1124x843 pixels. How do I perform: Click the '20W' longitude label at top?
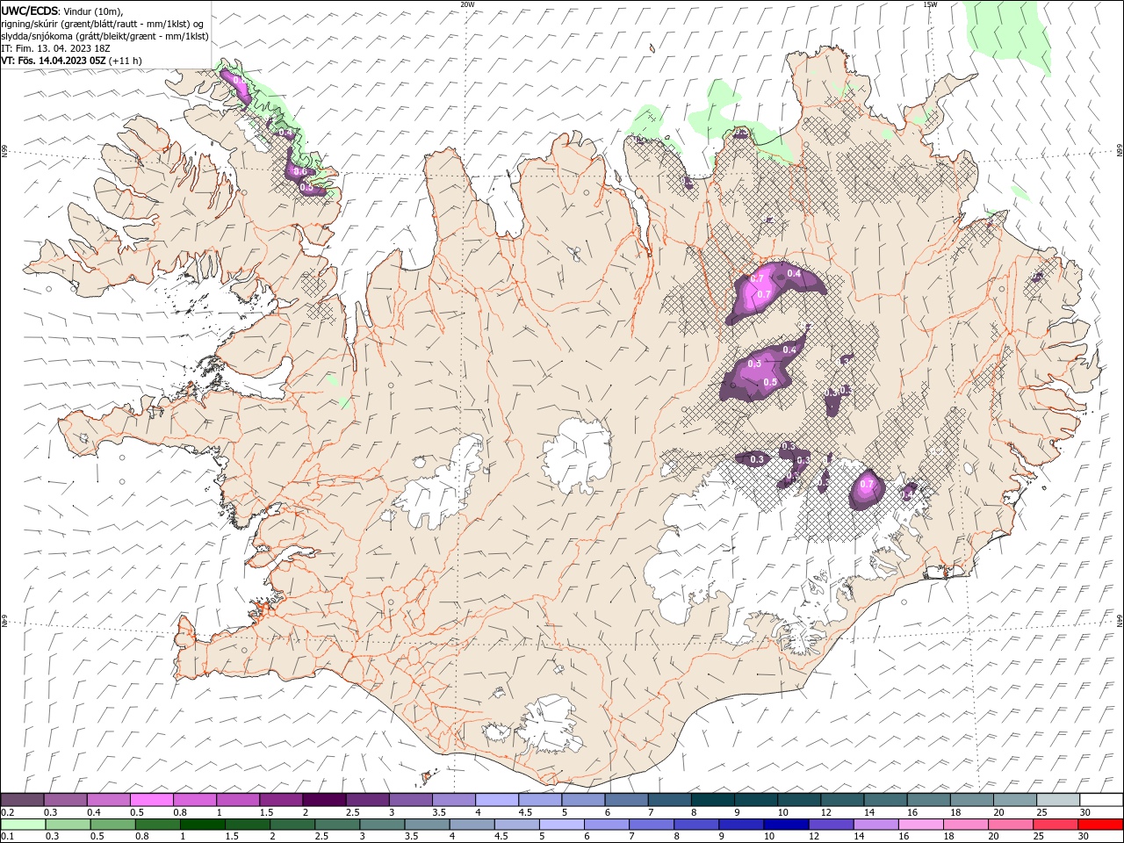467,4
